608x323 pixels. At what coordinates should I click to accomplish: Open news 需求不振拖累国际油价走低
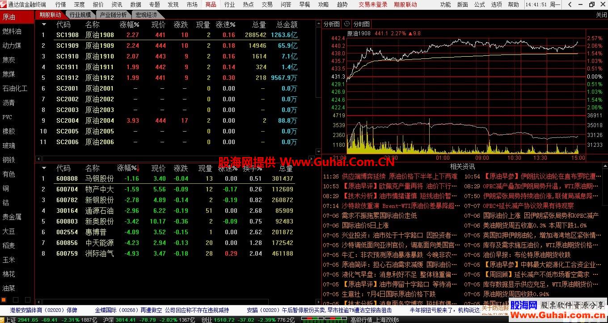[x=379, y=215]
